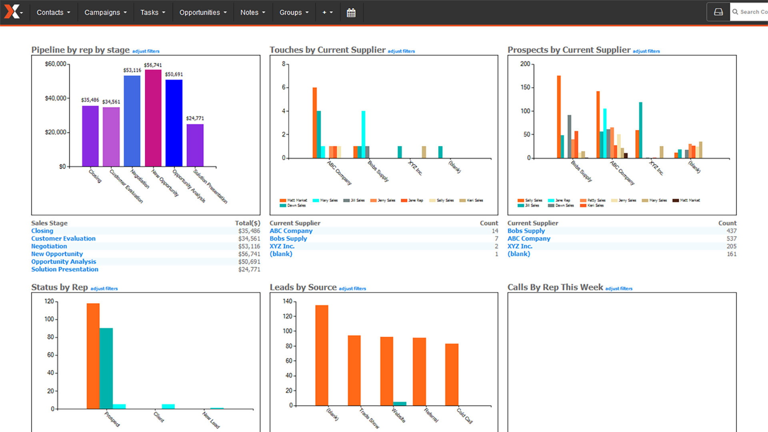Click the inbox tray icon
This screenshot has height=432, width=768.
click(718, 12)
